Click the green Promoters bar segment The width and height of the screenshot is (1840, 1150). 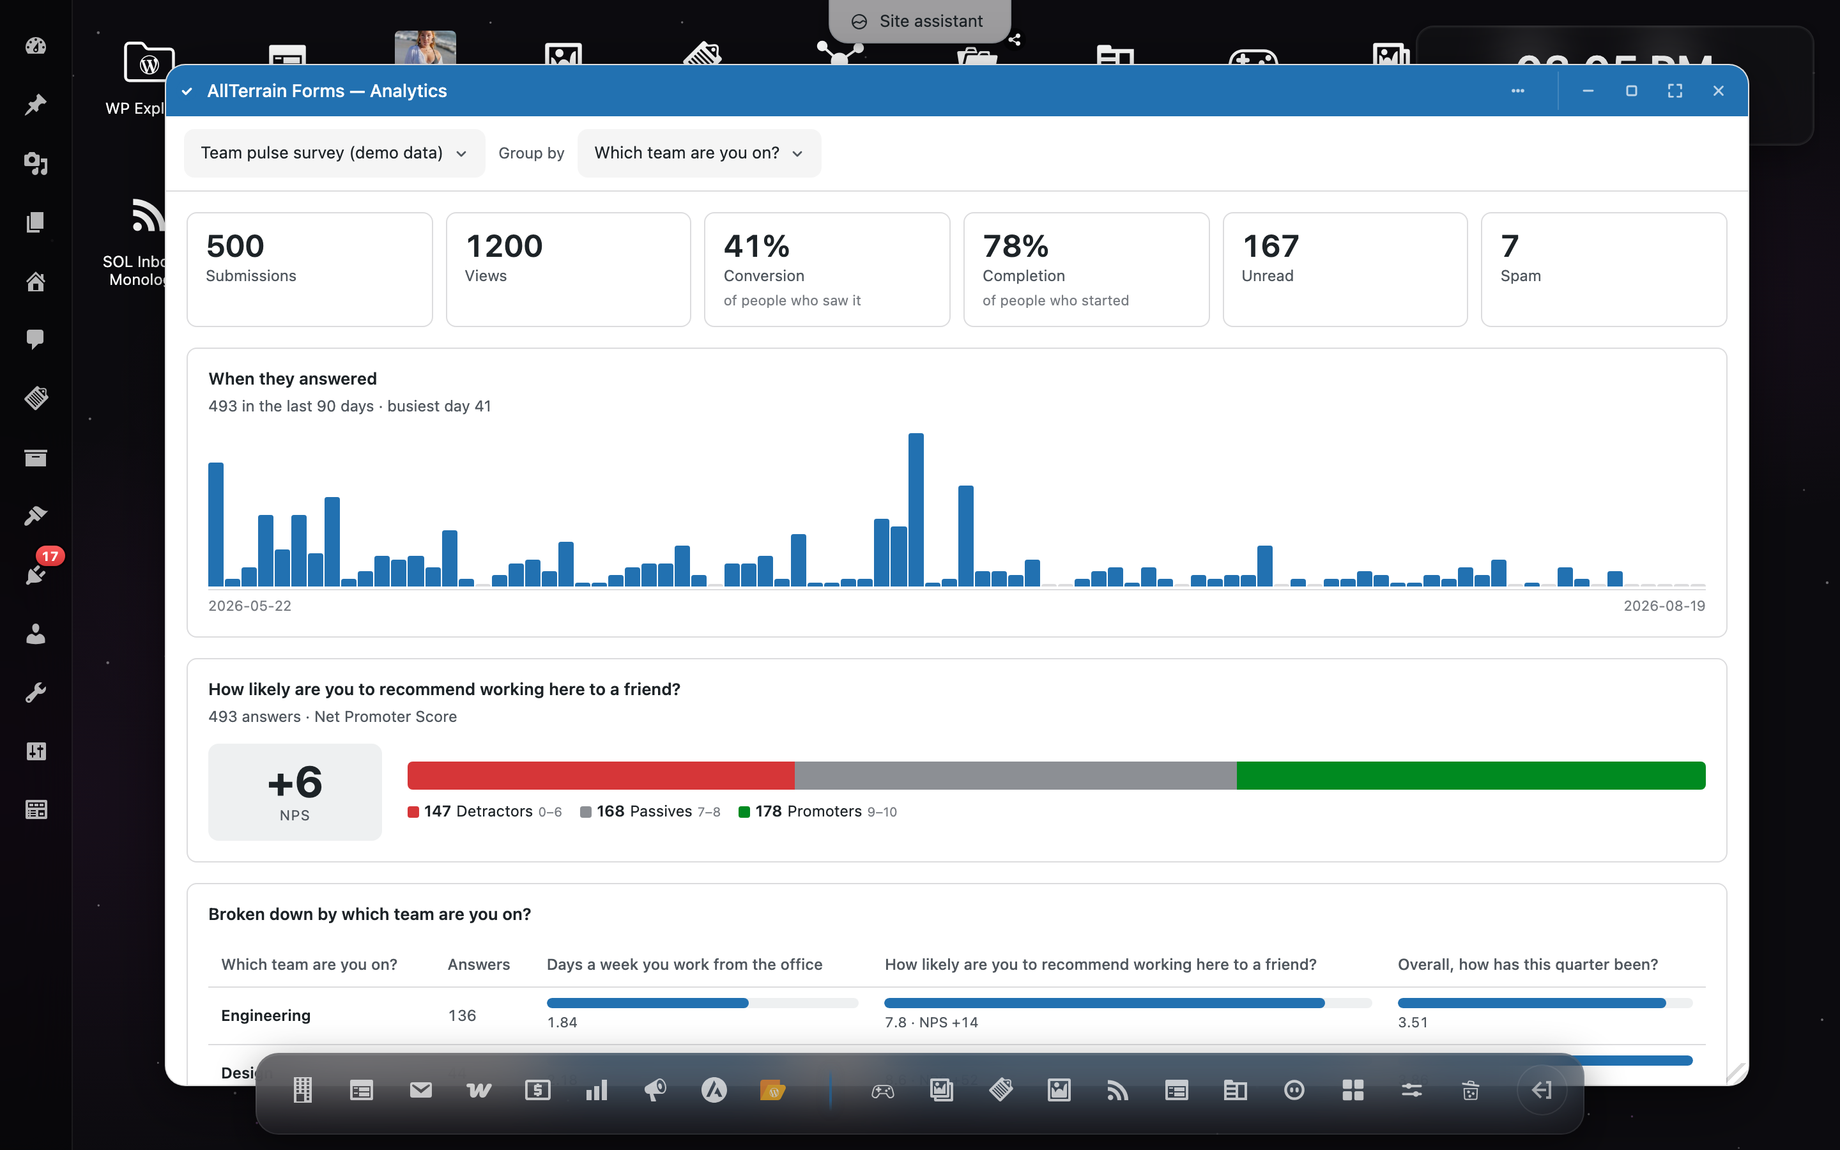coord(1471,775)
